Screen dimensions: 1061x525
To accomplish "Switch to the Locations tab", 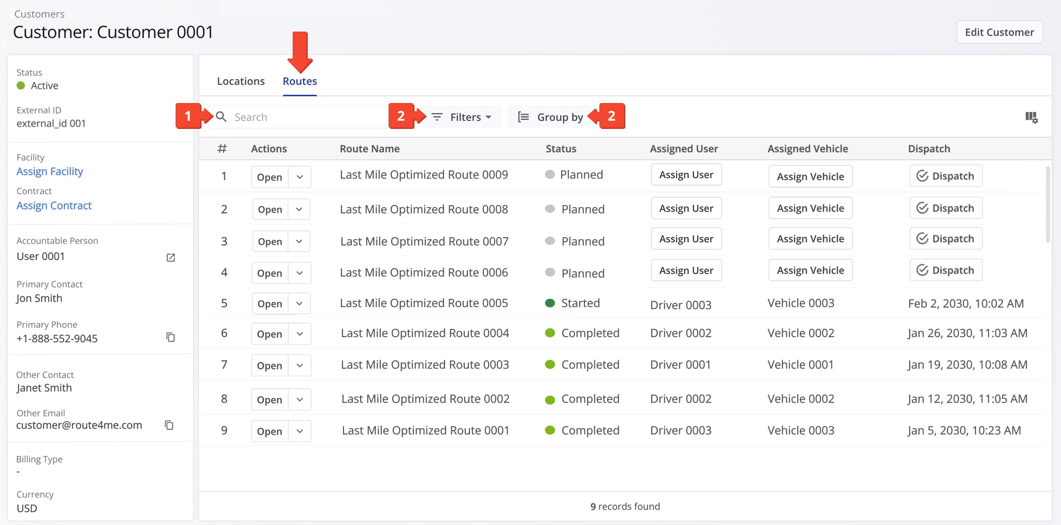I will (240, 81).
